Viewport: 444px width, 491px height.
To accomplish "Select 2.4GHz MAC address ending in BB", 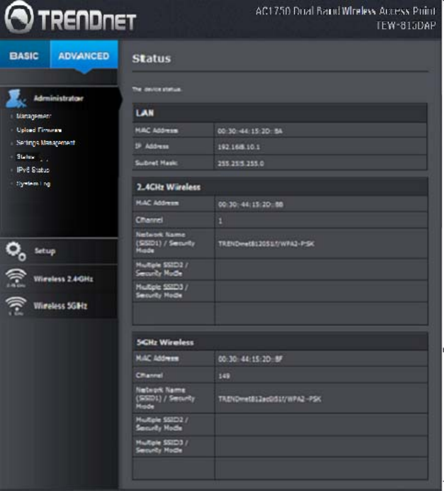I will click(251, 205).
